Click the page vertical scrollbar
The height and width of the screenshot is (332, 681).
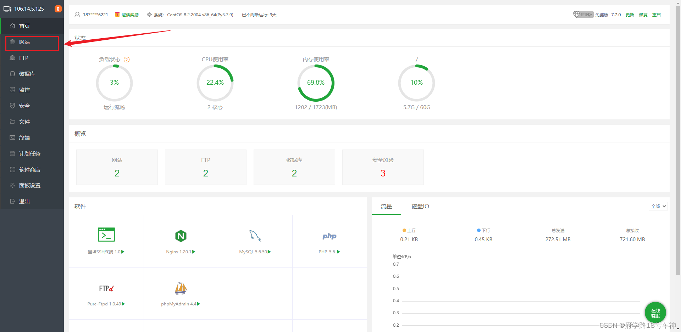coord(678,140)
